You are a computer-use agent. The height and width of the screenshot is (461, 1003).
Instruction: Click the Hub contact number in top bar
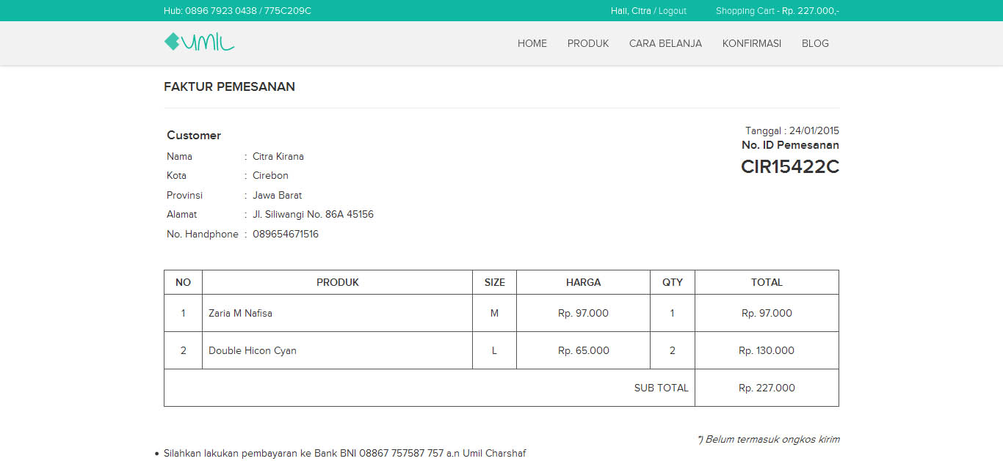pyautogui.click(x=237, y=11)
